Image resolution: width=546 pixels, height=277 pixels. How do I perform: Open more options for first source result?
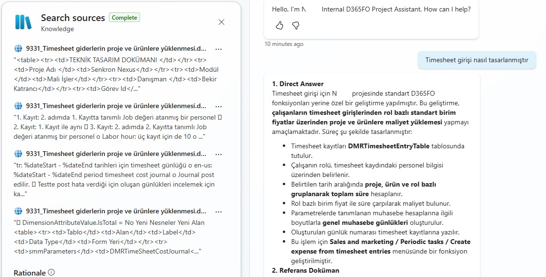[219, 49]
